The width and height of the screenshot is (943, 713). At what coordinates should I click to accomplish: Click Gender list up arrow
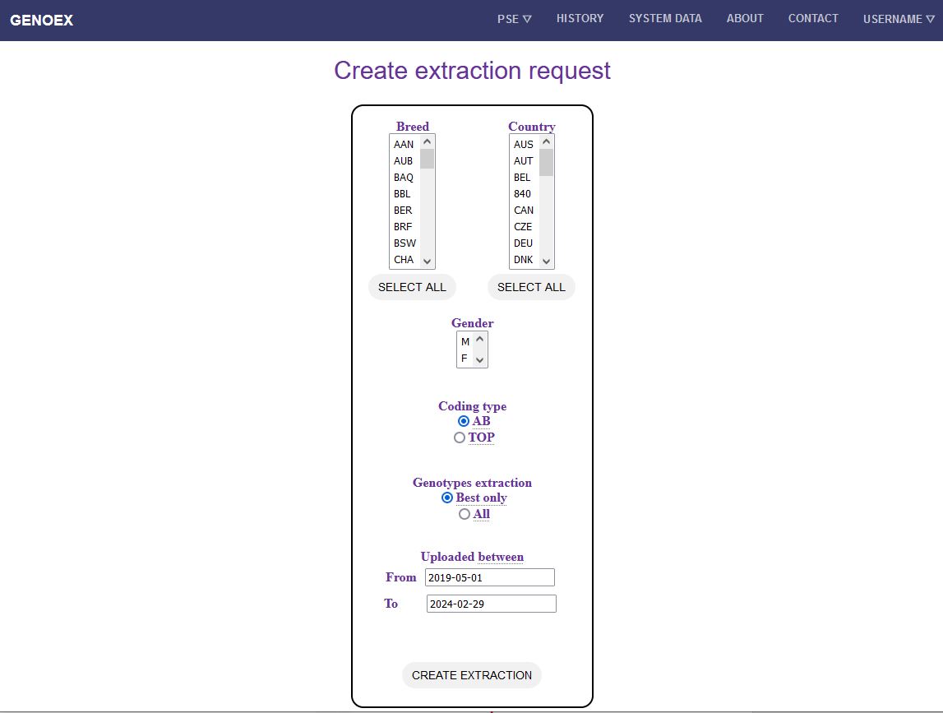tap(480, 339)
